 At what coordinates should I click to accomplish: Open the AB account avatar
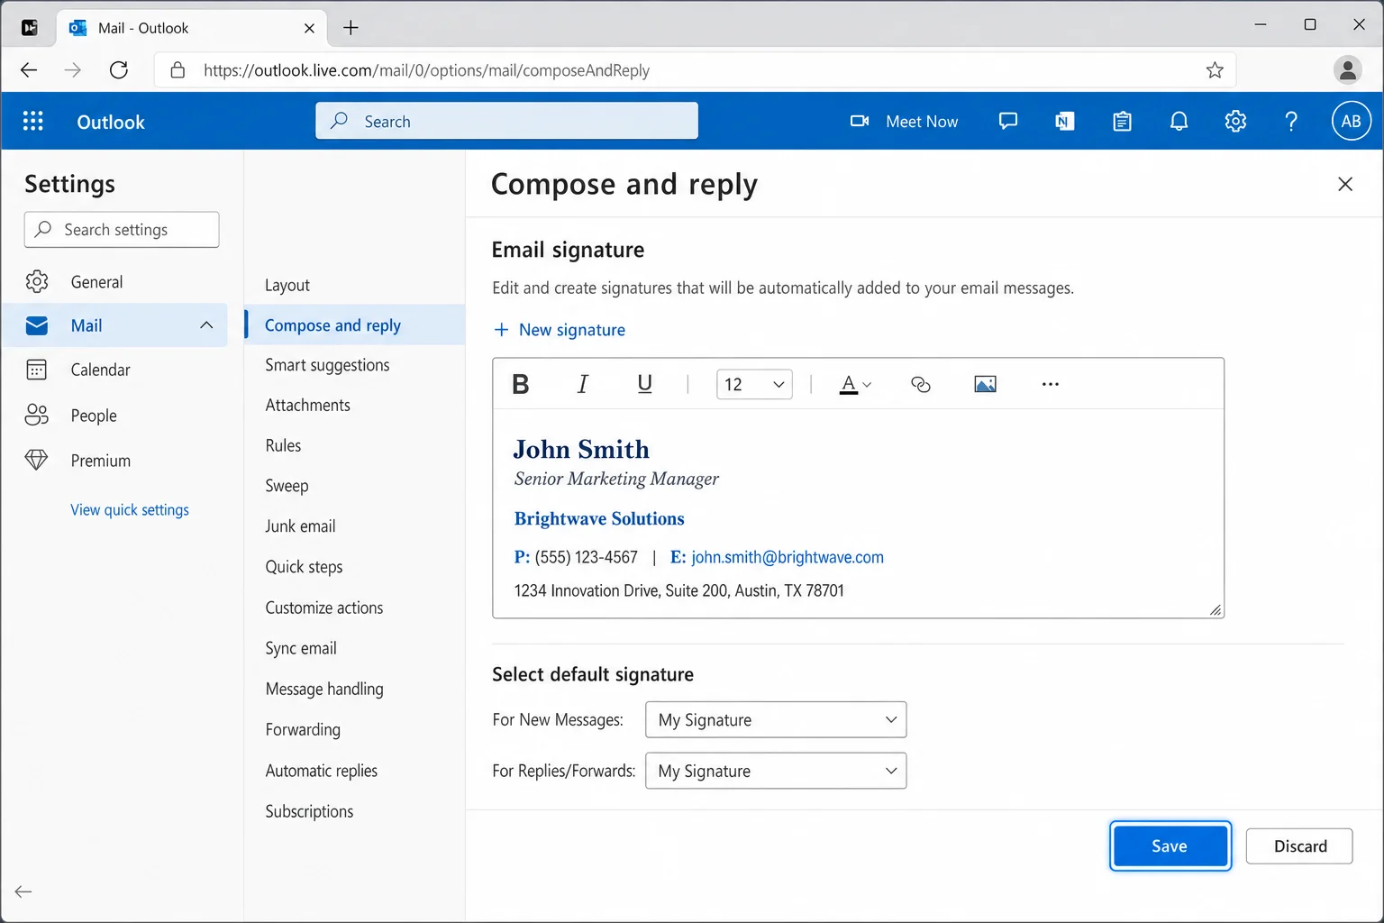coord(1352,121)
